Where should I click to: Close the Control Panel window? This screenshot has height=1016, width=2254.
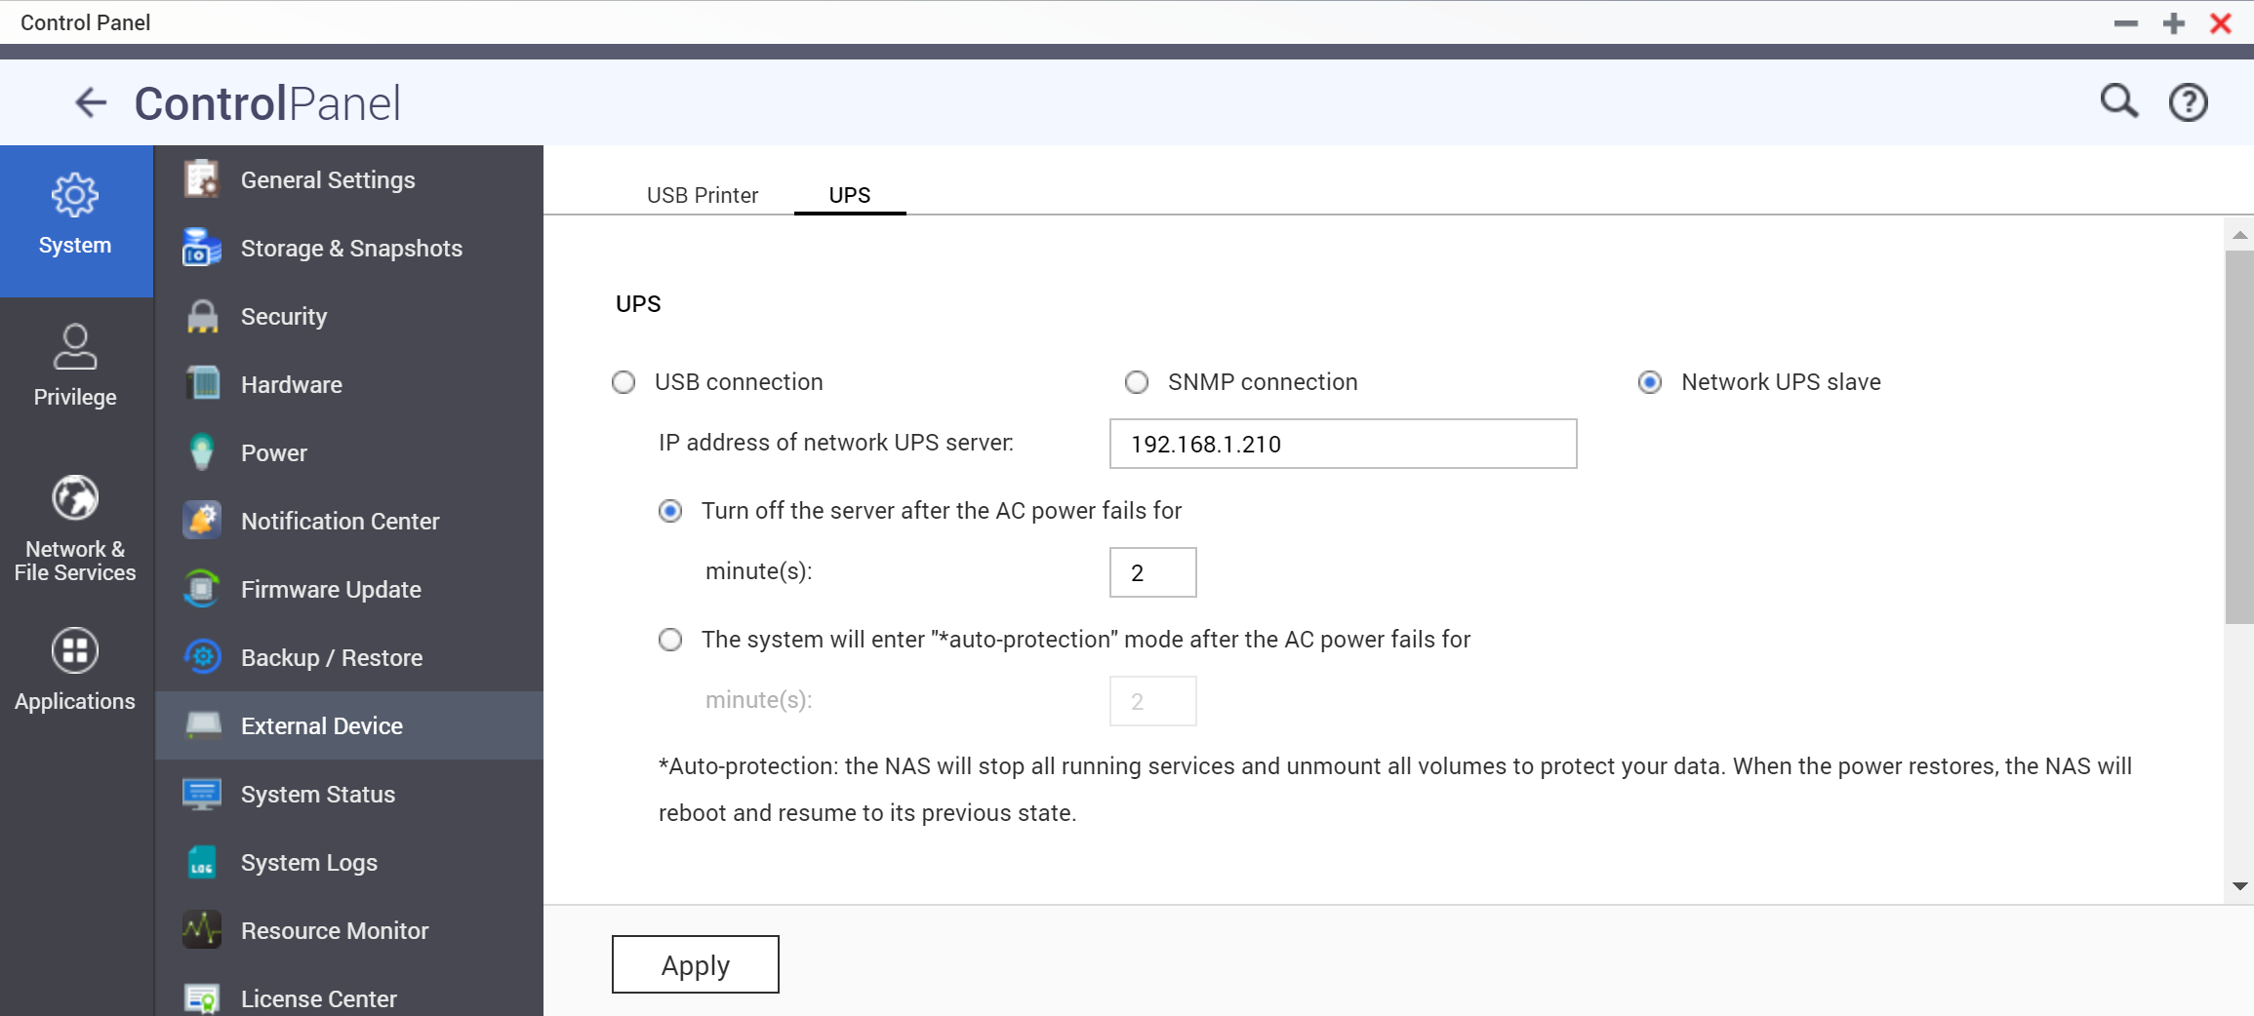click(x=2221, y=23)
